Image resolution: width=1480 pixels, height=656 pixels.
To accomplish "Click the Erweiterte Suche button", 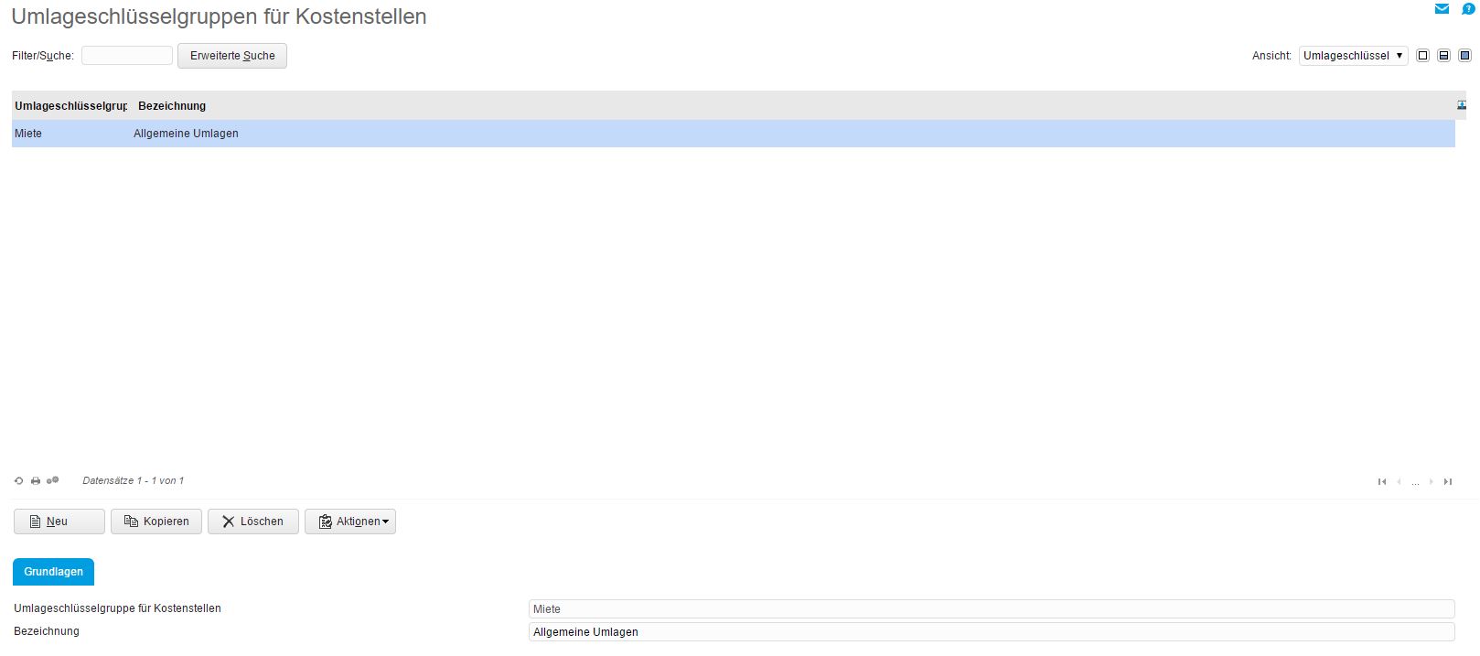I will pos(232,56).
